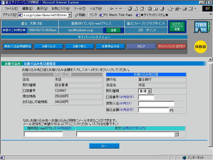Open the History toolbar icon
213x160 pixels.
[162, 9]
